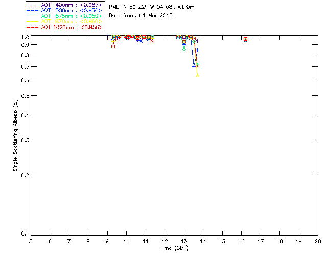Click the x-axis tick label 19
This screenshot has width=327, height=261.
coord(299,241)
